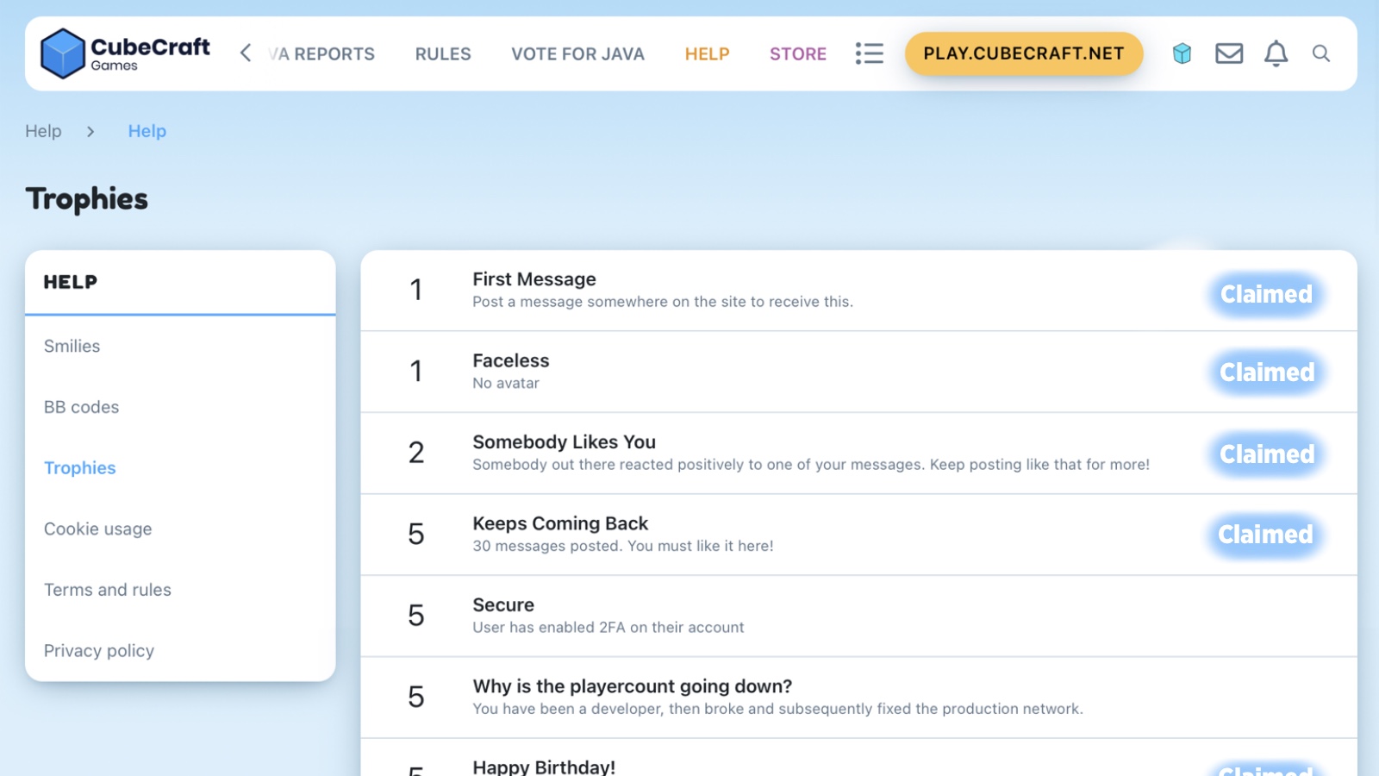
Task: Click the breadcrumb separator chevron
Action: (90, 131)
